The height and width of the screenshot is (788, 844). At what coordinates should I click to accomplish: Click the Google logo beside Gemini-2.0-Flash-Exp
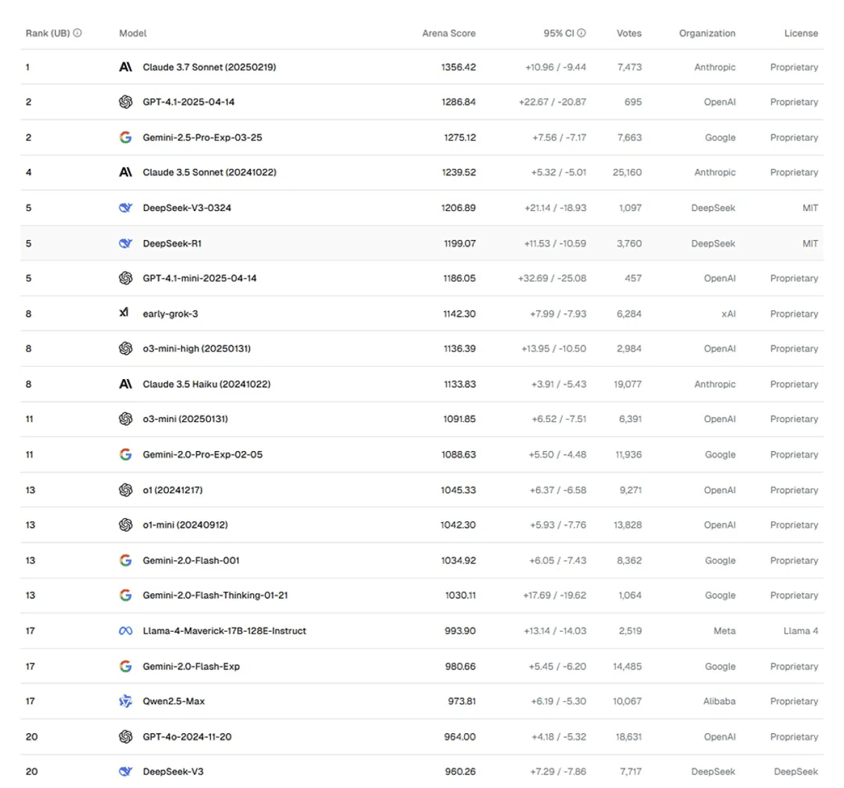tap(125, 666)
